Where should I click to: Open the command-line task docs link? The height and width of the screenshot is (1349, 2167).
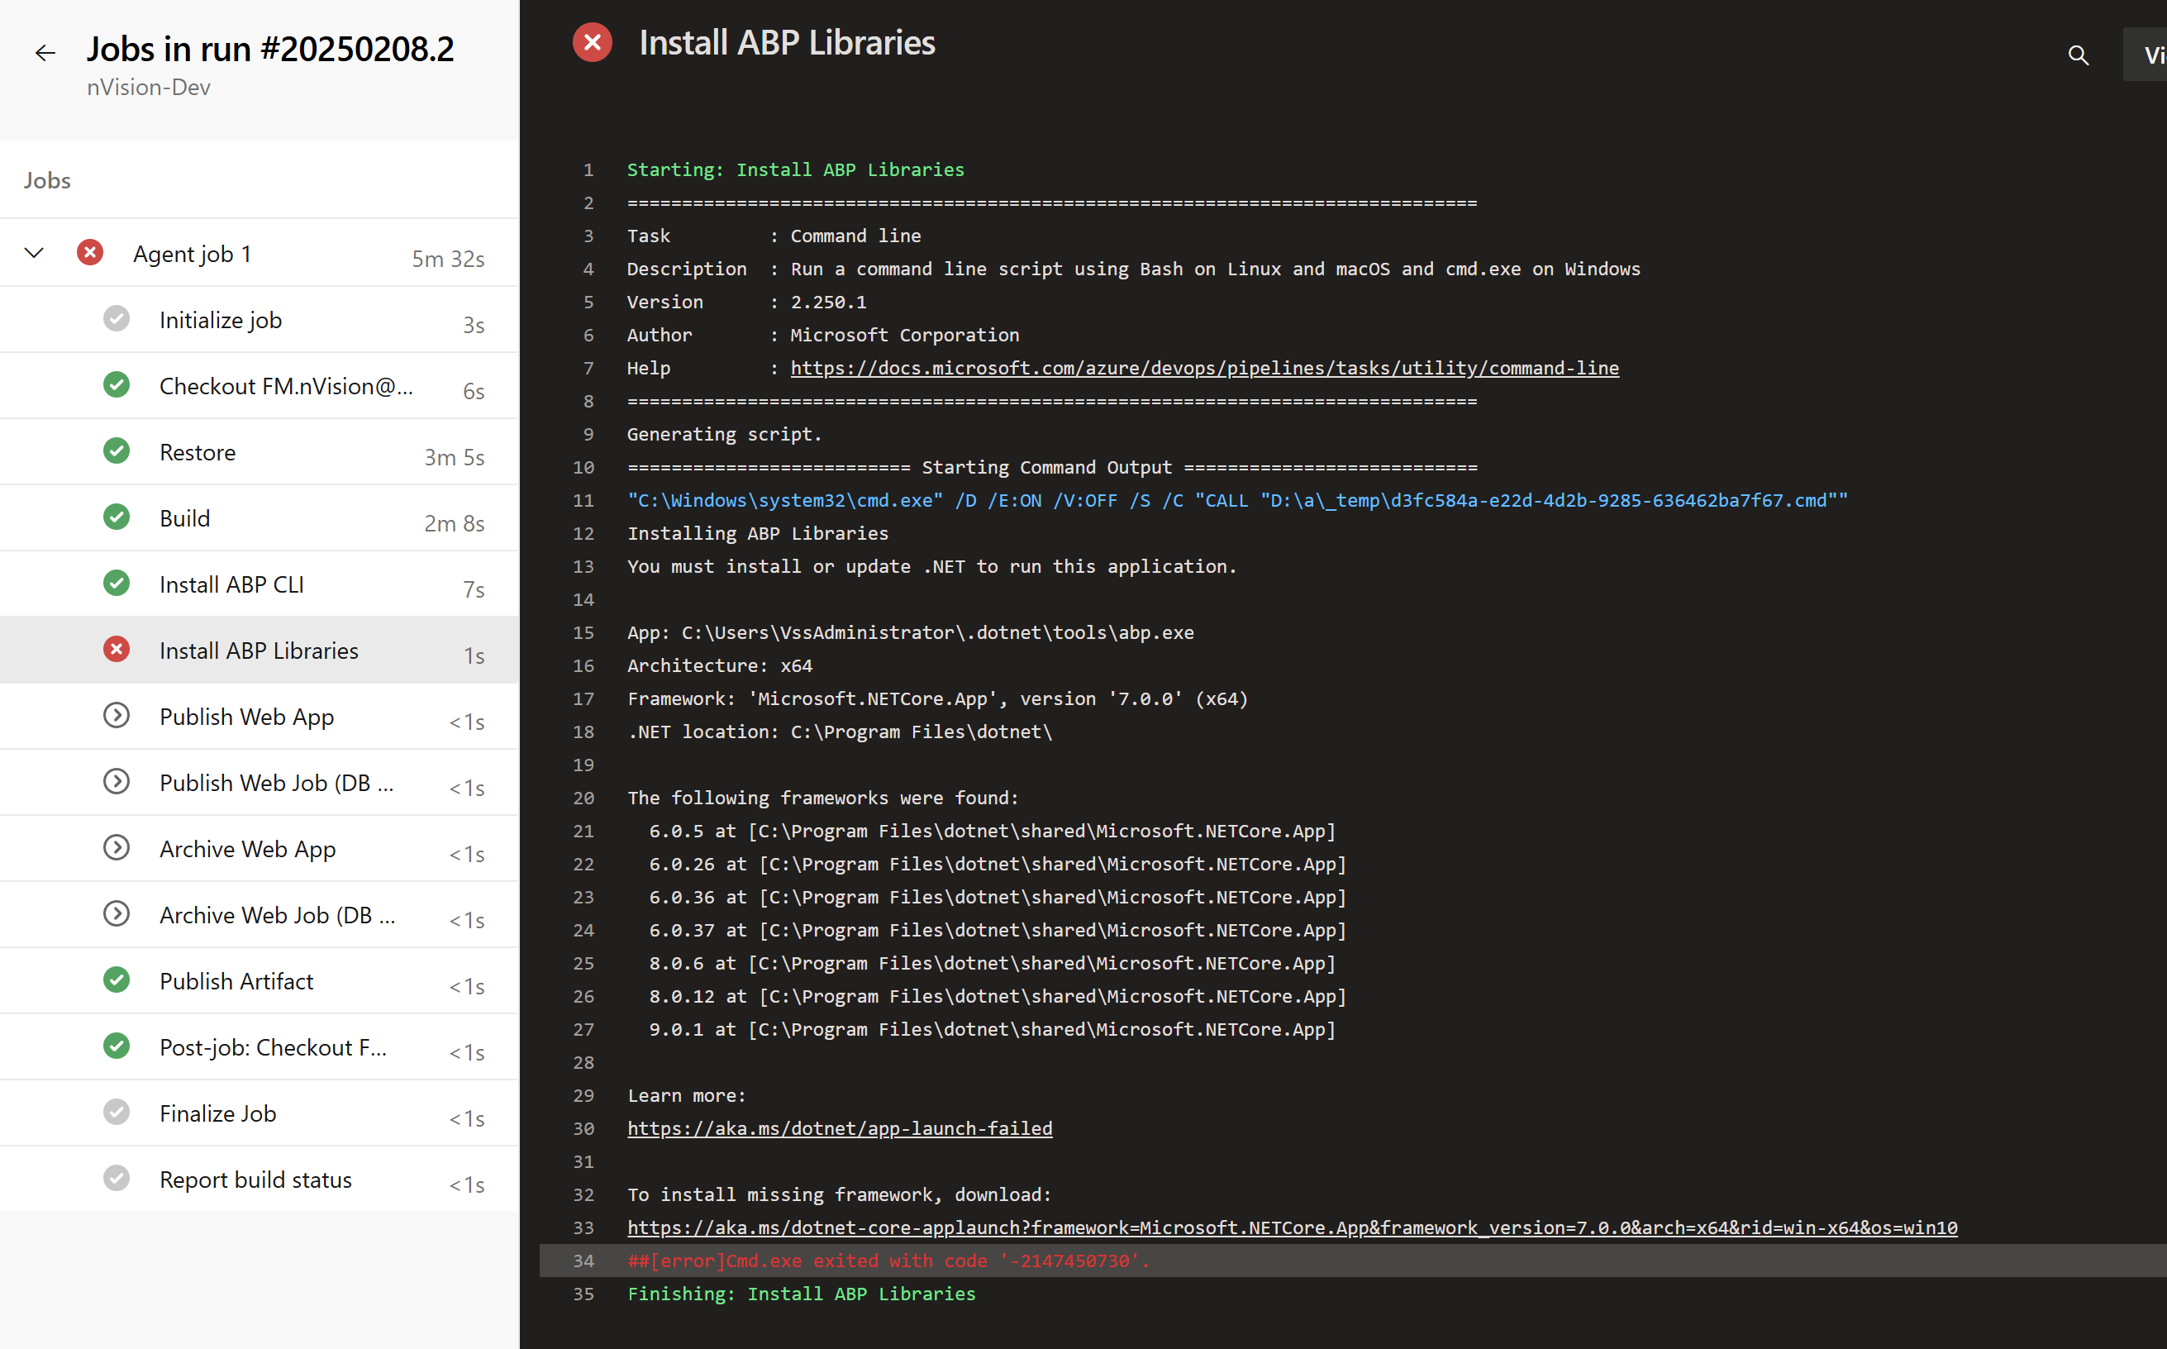1204,368
